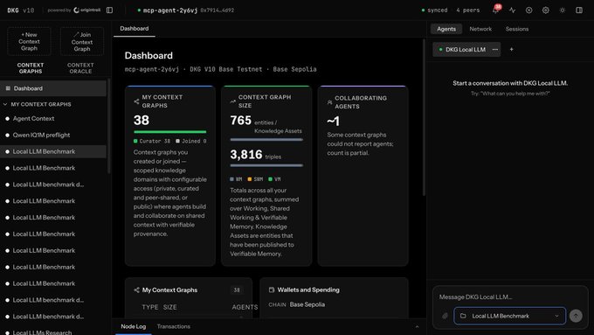Click white Joined legend swatch
Viewport: 594px width, 335px height.
coord(177,141)
